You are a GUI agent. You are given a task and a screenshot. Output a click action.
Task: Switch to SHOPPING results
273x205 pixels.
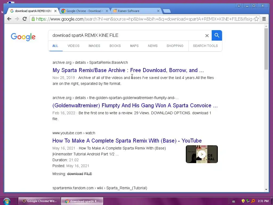point(175,46)
